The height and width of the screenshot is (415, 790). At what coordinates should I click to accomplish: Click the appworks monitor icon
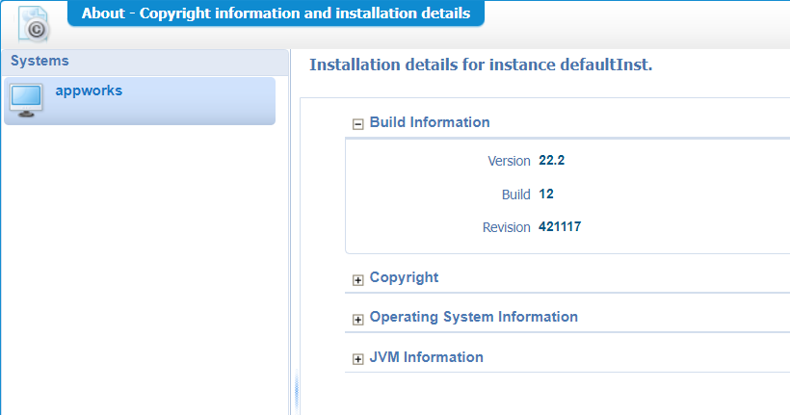pos(26,99)
